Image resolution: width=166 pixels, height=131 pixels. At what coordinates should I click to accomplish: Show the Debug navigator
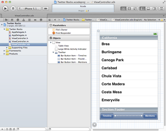tap(29, 20)
